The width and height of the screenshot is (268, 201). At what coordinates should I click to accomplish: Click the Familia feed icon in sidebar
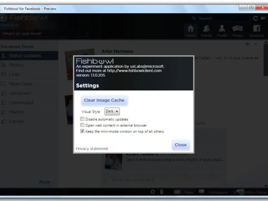click(x=3, y=121)
